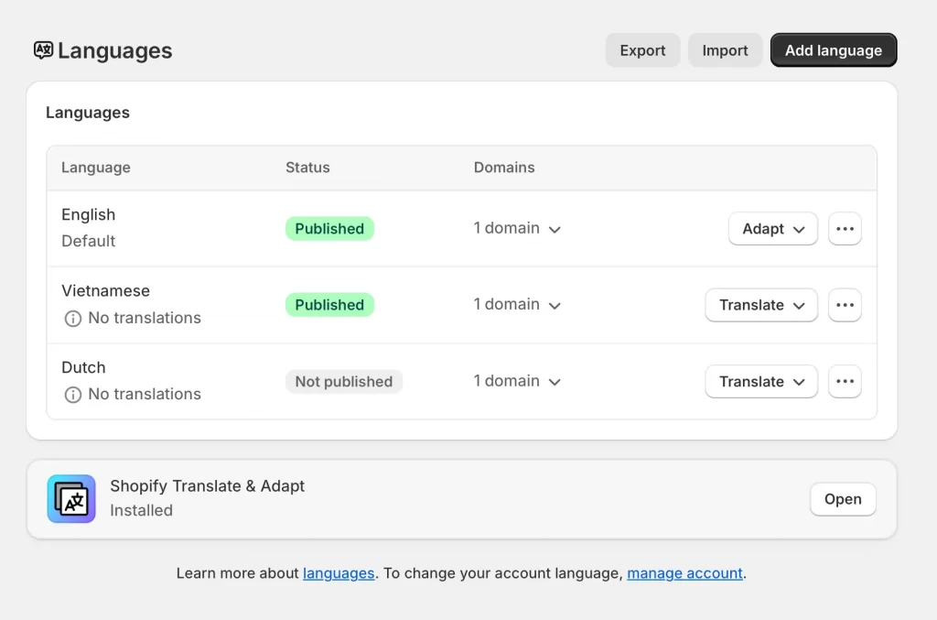Click the languages learn more link

pyautogui.click(x=339, y=572)
